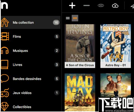Open the Musiques category
The width and height of the screenshot is (134, 112).
(x=31, y=51)
